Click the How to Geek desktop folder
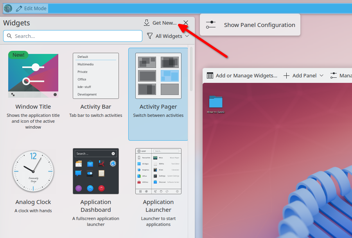352x238 pixels. pyautogui.click(x=216, y=104)
